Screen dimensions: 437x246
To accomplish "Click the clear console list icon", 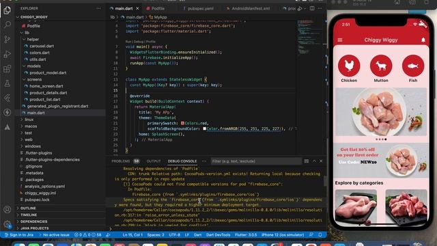I will tap(307, 161).
